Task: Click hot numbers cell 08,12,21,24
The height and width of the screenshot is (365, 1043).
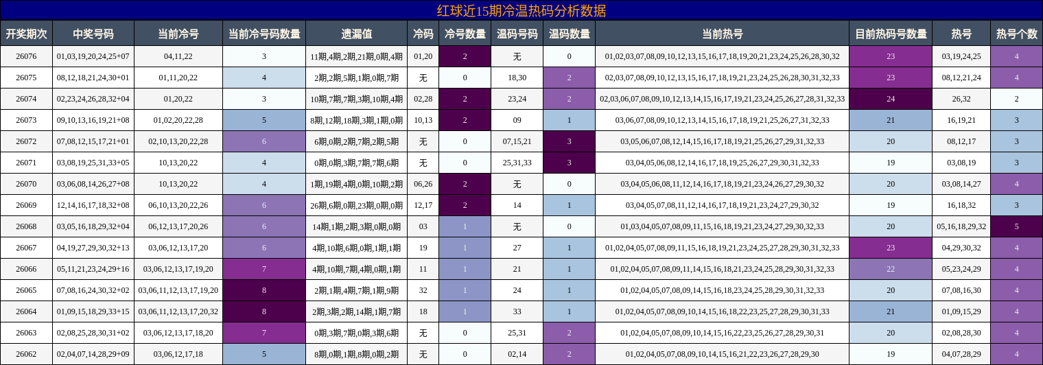Action: [x=961, y=78]
